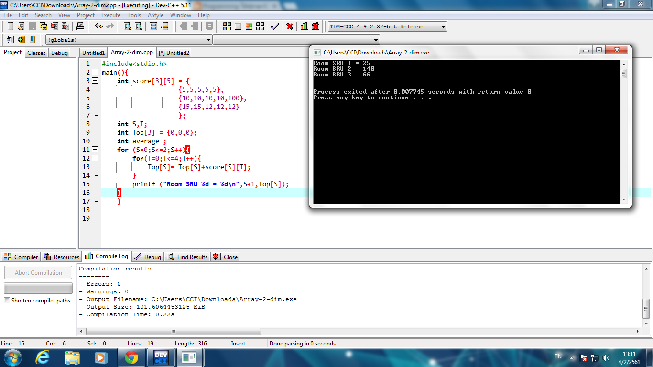Open the Search menu
The width and height of the screenshot is (653, 367).
point(43,15)
